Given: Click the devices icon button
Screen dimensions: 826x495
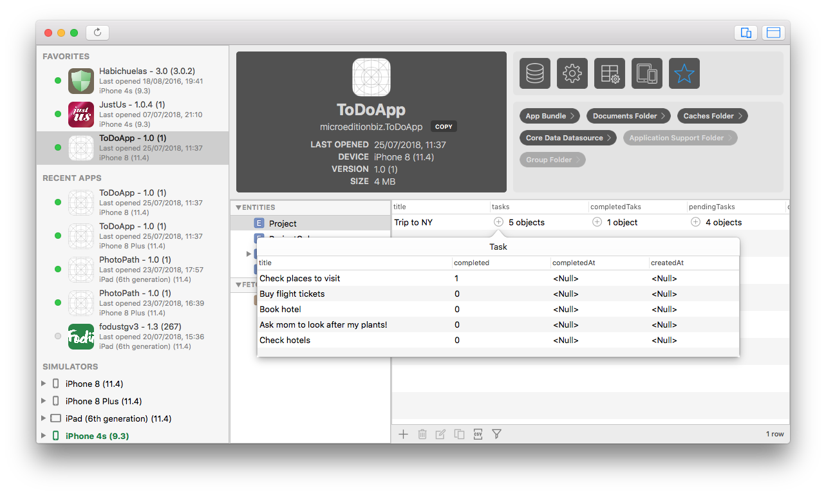Looking at the screenshot, I should point(647,73).
